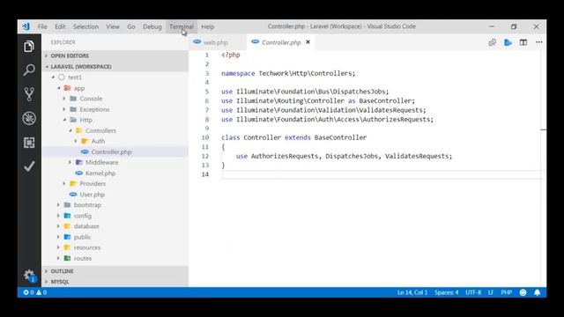The width and height of the screenshot is (564, 317).
Task: Select Controller.php in the file tree
Action: [x=115, y=151]
